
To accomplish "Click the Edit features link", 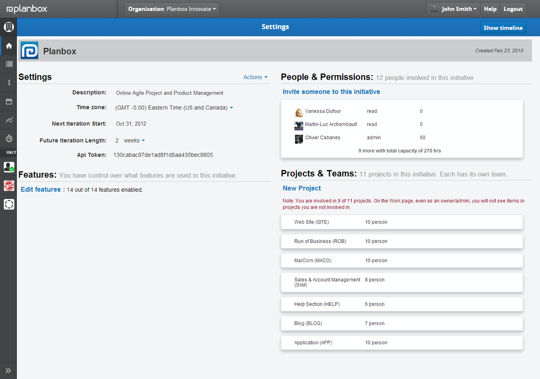I will point(40,189).
